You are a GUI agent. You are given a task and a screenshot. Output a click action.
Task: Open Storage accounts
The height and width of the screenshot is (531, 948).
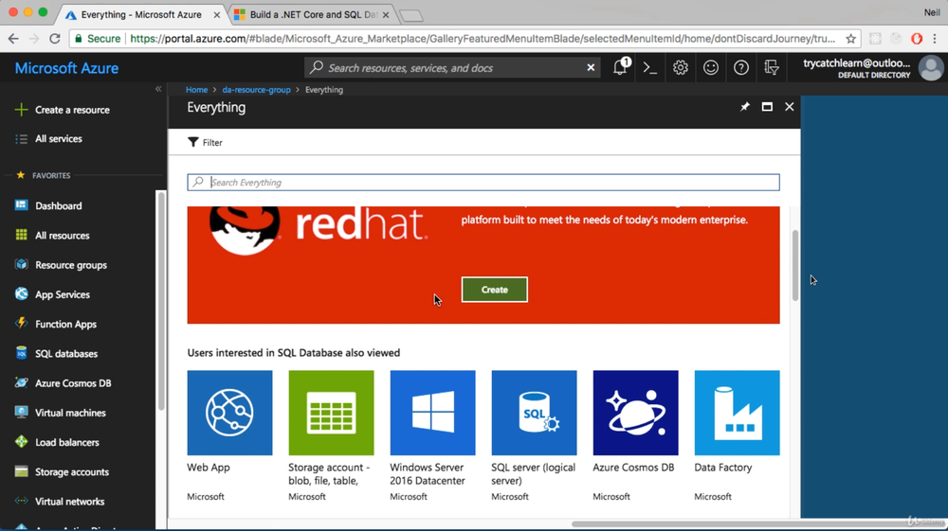tap(62, 472)
